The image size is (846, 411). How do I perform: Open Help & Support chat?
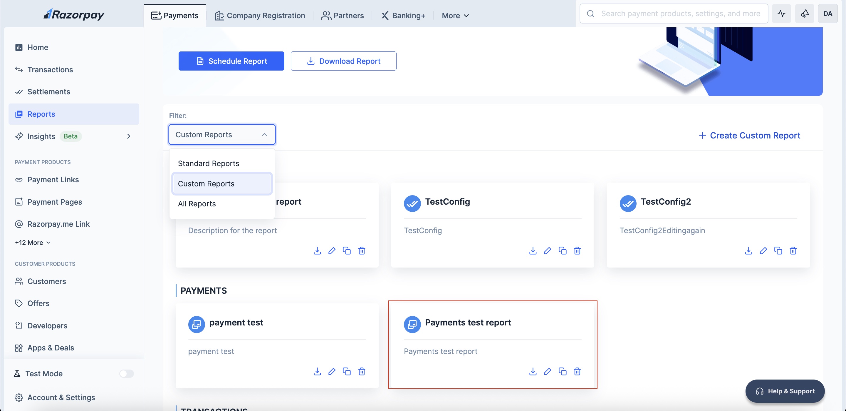pyautogui.click(x=785, y=391)
